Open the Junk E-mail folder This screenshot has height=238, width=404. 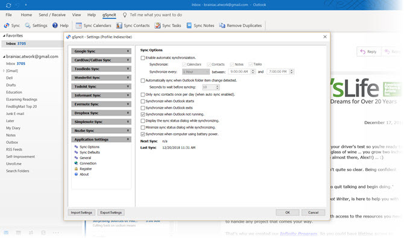pyautogui.click(x=15, y=114)
